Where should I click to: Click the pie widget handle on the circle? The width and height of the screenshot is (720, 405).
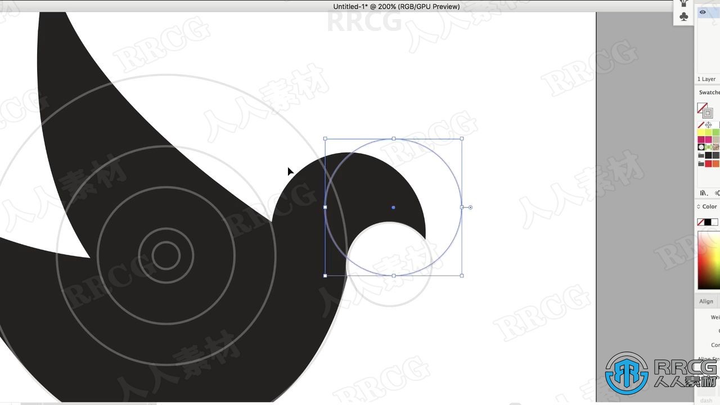tap(470, 208)
